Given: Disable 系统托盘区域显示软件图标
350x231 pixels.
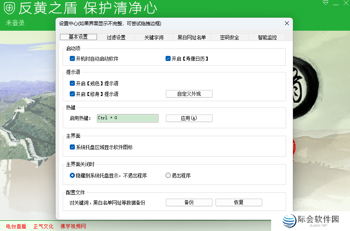Looking at the screenshot, I should (72, 147).
